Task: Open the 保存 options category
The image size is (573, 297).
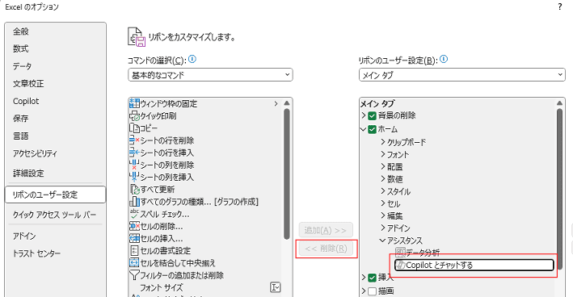Action: pos(55,118)
